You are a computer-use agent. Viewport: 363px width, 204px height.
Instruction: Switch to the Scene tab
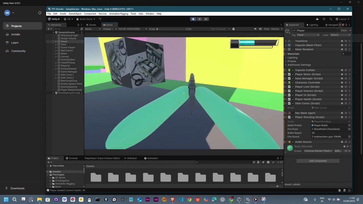click(x=91, y=25)
